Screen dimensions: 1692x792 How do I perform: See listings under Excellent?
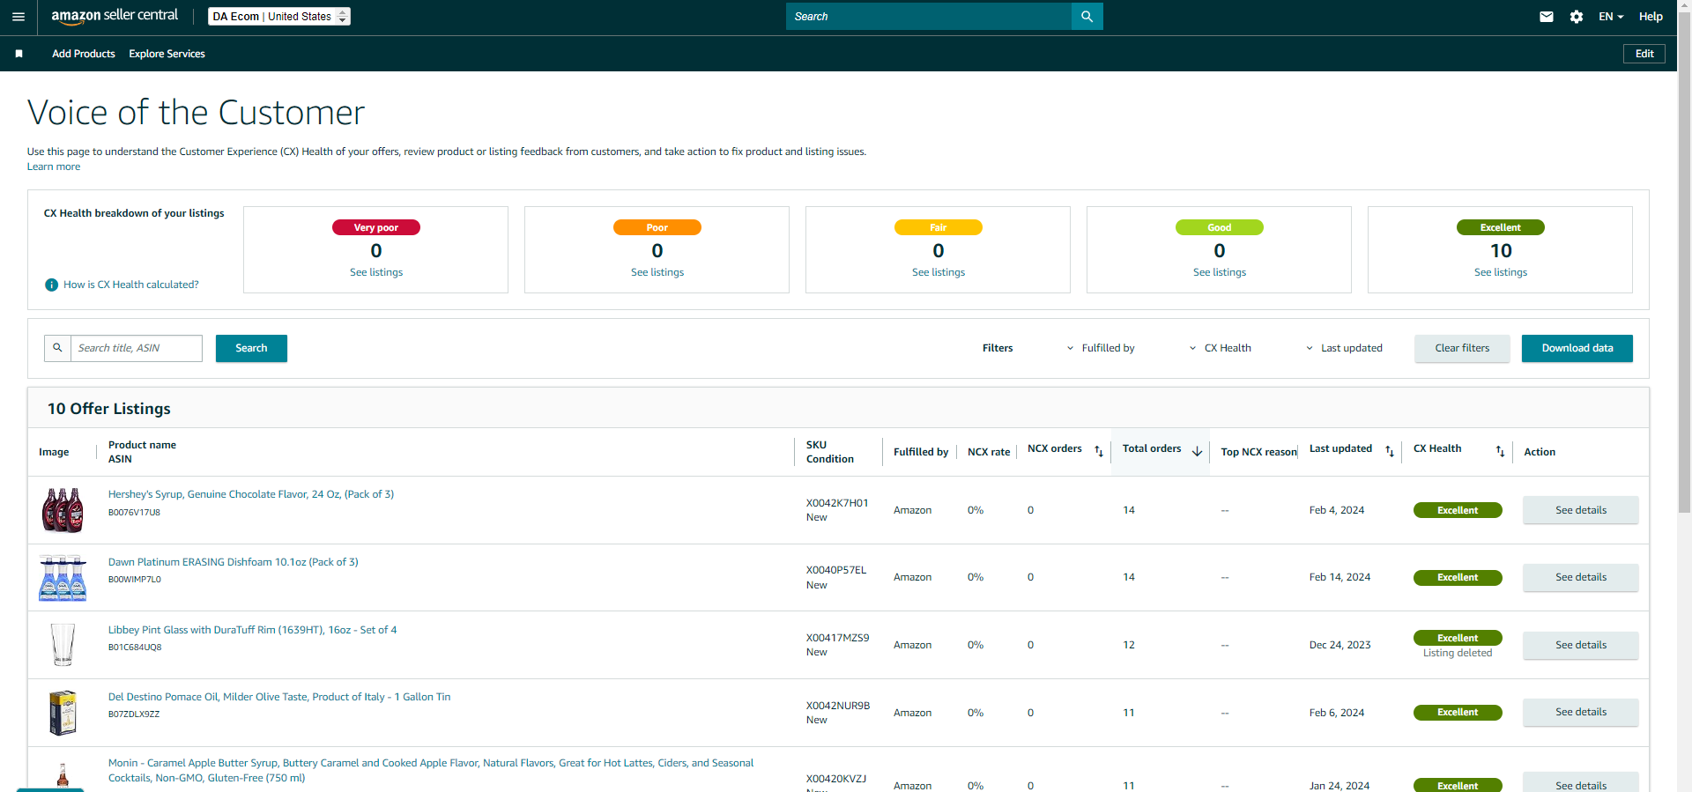click(1501, 272)
